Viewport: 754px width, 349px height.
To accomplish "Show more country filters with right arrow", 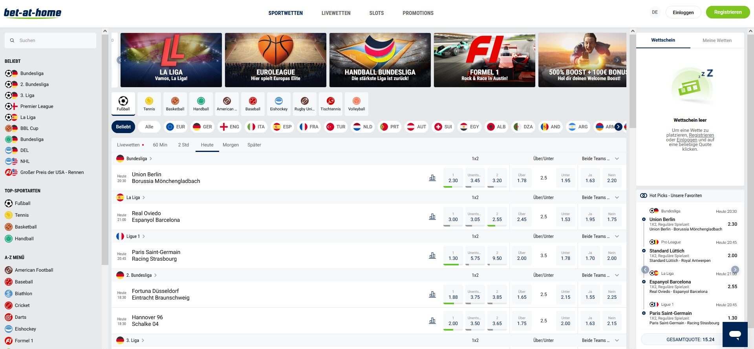I will click(619, 127).
